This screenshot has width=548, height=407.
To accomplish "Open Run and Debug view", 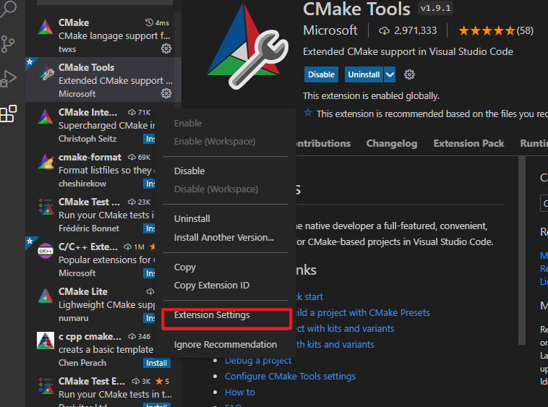I will coord(9,79).
